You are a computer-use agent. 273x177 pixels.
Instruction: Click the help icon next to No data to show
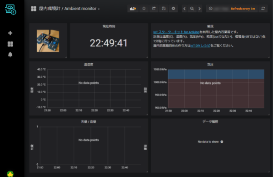click(x=222, y=142)
